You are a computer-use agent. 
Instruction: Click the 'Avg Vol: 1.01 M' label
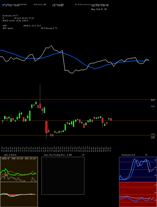tap(100, 6)
